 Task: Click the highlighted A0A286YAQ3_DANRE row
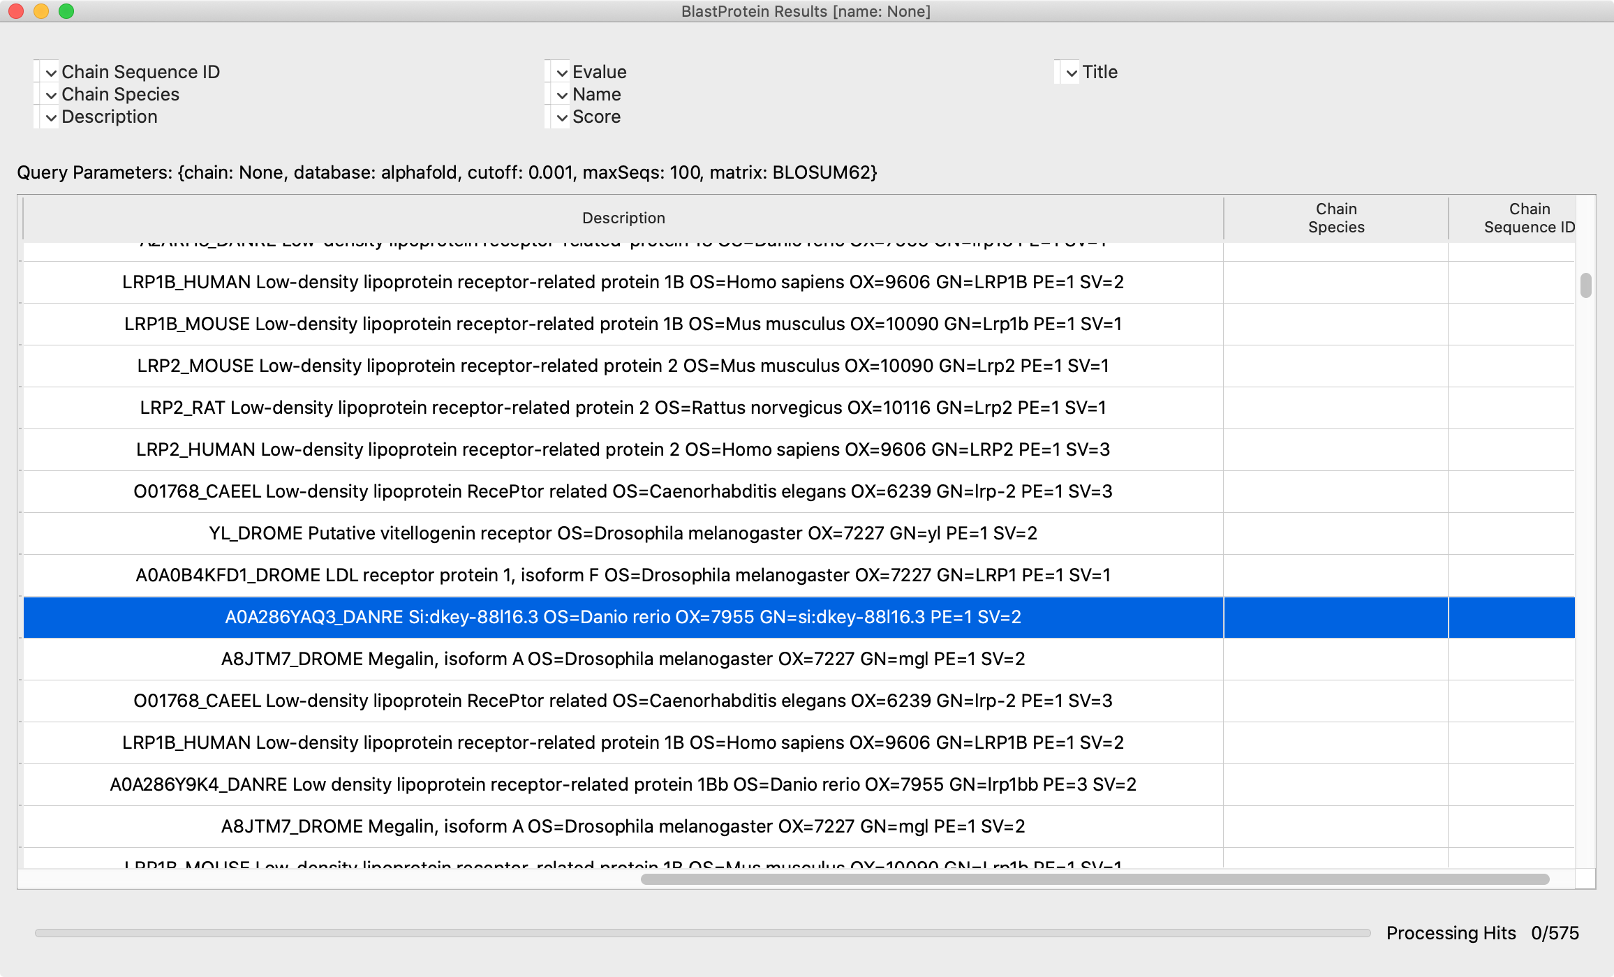[623, 617]
